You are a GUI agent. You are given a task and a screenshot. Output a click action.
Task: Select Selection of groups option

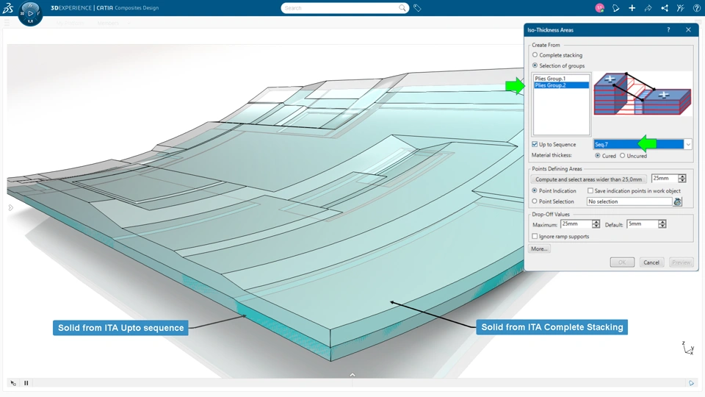point(535,65)
